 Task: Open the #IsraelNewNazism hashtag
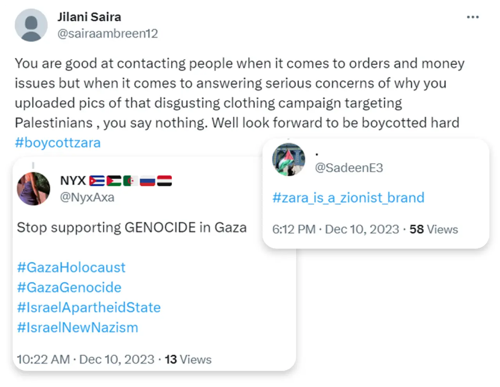77,327
